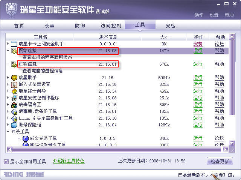Click the 瑞星安装包制作程序 icon

click(14, 98)
